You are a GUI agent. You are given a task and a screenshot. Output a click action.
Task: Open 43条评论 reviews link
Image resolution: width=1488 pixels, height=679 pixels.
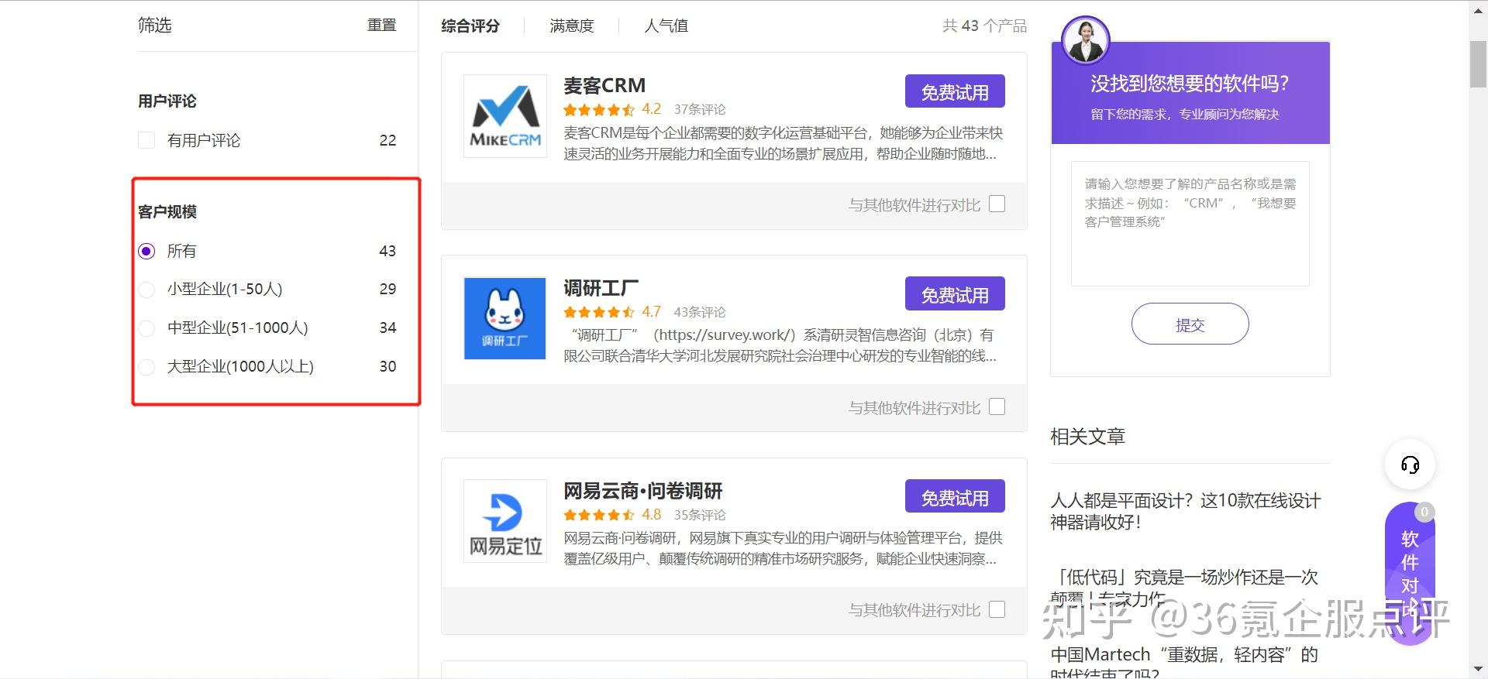coord(700,313)
